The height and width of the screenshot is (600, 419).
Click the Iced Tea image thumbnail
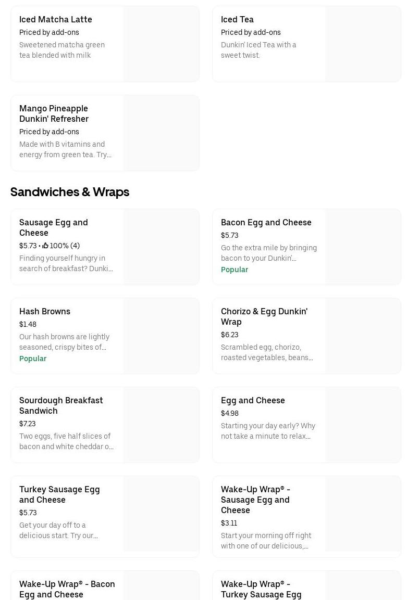coord(363,44)
